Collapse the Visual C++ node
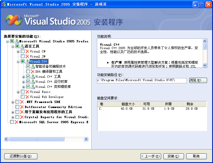The height and width of the screenshot is (163, 213). pyautogui.click(x=18, y=62)
